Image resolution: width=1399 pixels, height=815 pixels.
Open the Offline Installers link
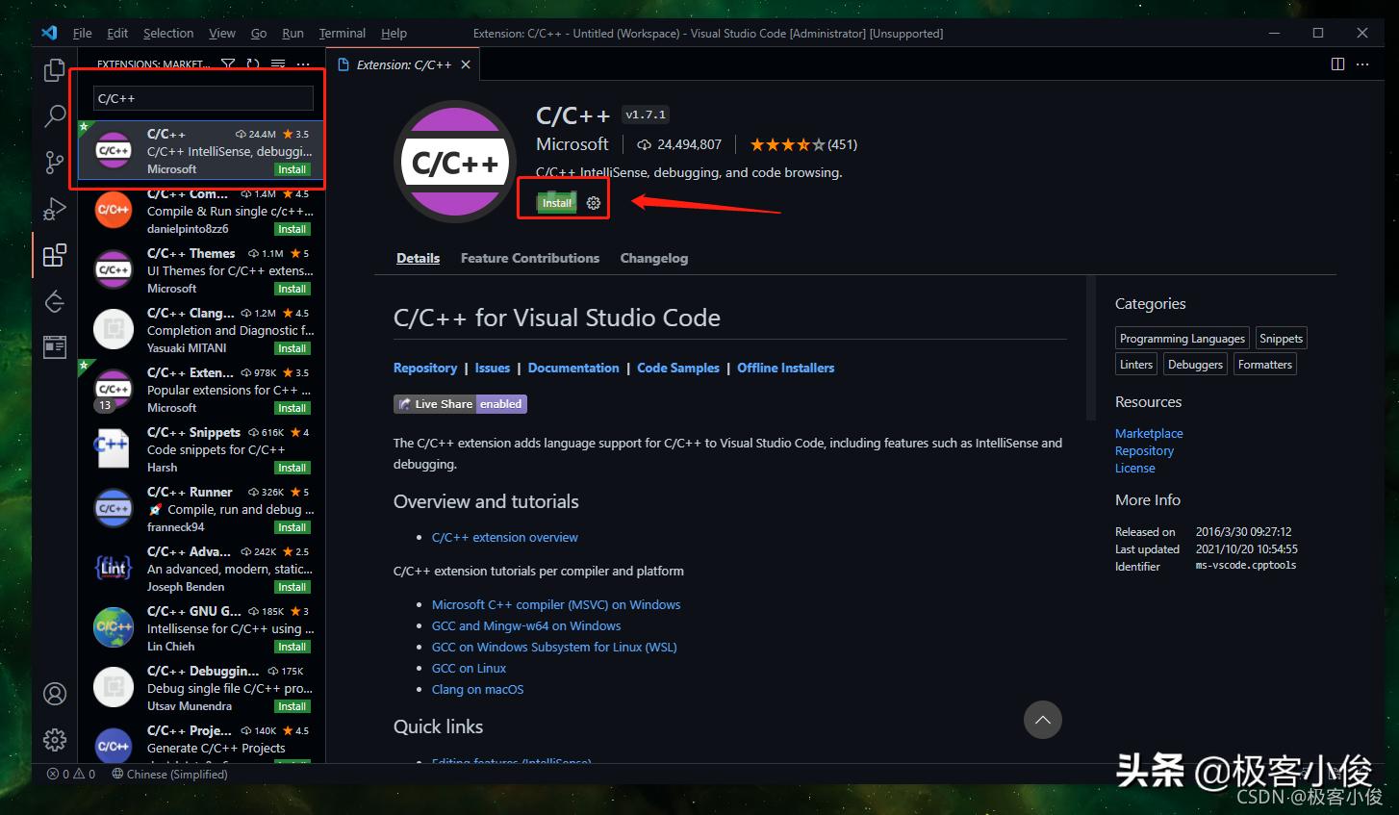tap(786, 368)
